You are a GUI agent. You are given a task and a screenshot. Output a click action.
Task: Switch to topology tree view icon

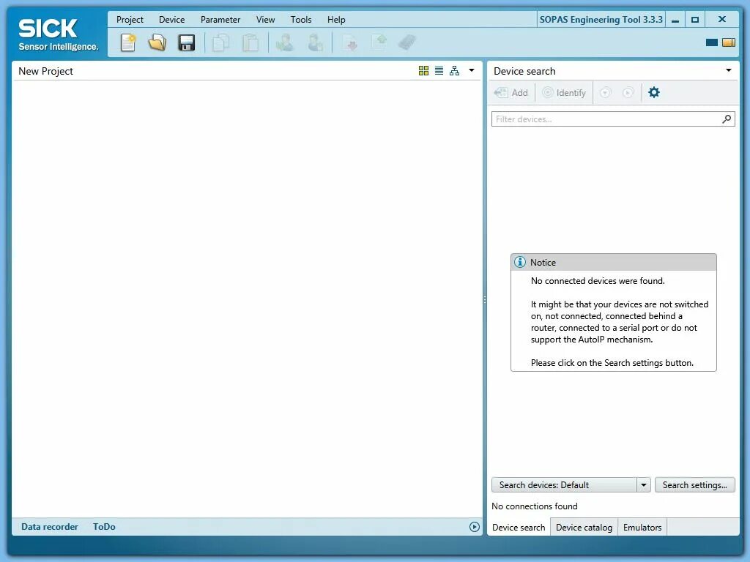coord(454,71)
